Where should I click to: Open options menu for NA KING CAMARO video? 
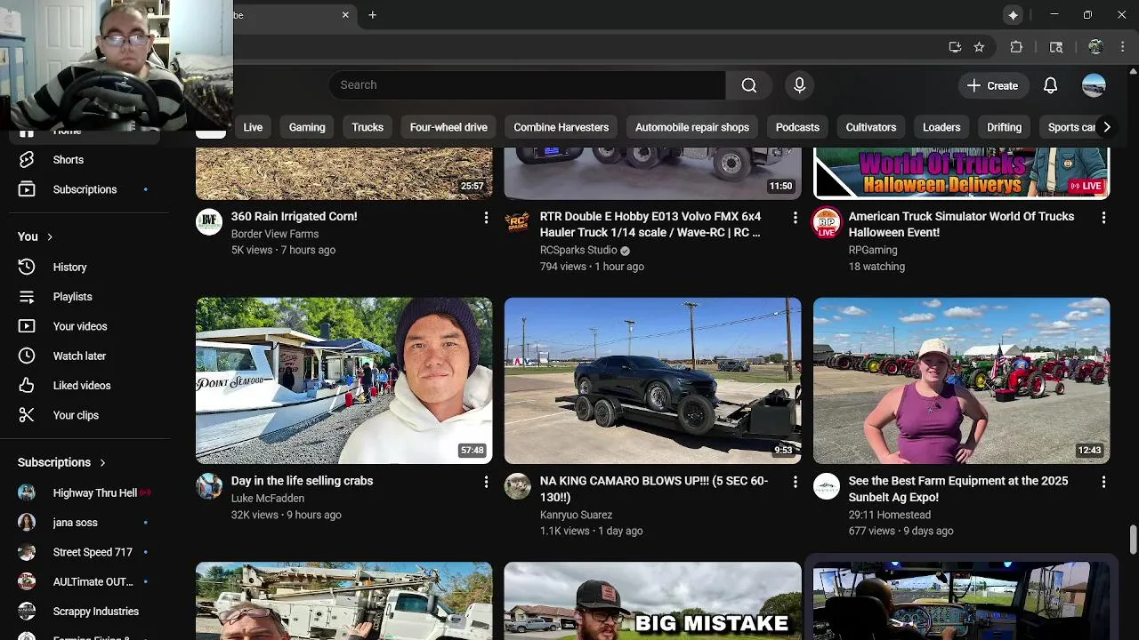[795, 482]
